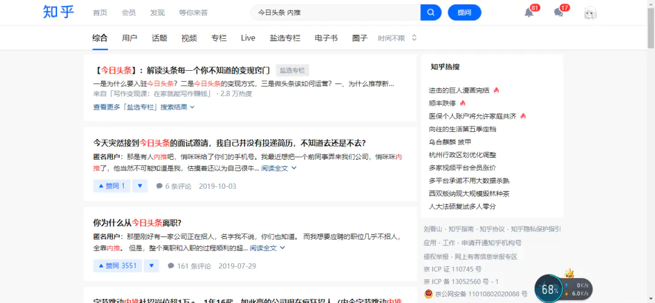The width and height of the screenshot is (655, 303).
Task: Switch to the 电子书 tab
Action: (326, 38)
